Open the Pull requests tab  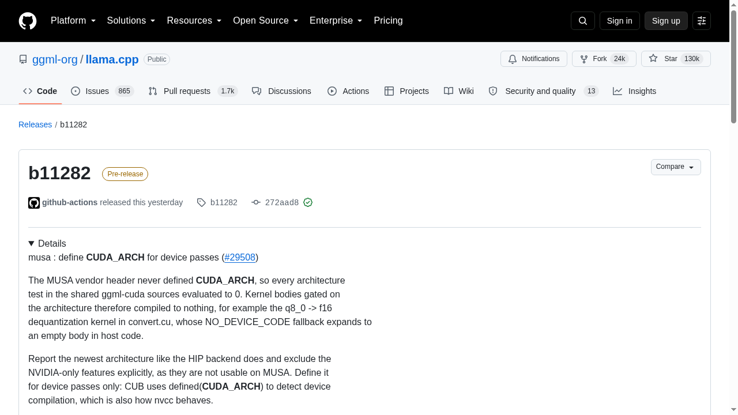click(193, 91)
